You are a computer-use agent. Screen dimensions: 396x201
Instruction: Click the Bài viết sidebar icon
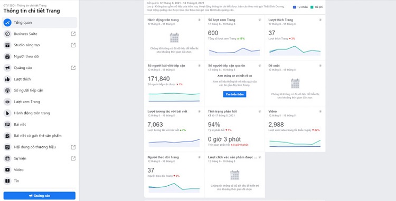click(x=7, y=124)
